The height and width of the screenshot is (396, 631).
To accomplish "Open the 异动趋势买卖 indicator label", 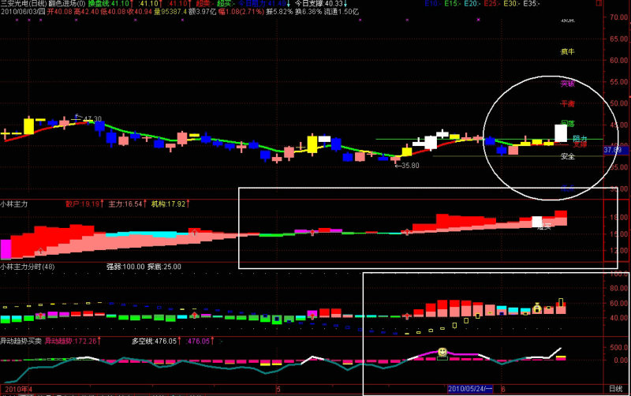I will (x=21, y=342).
